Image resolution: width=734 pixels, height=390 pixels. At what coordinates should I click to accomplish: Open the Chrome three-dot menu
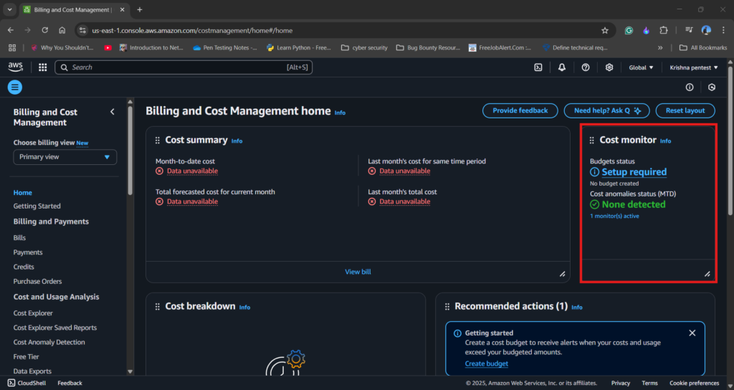click(723, 30)
